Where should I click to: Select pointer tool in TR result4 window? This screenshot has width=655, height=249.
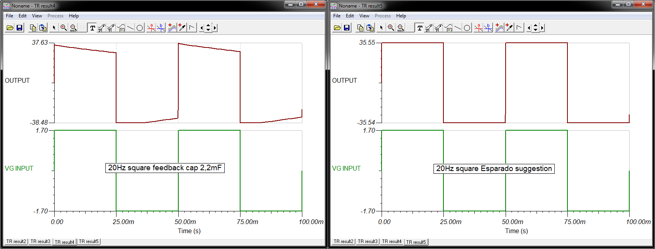tap(54, 28)
